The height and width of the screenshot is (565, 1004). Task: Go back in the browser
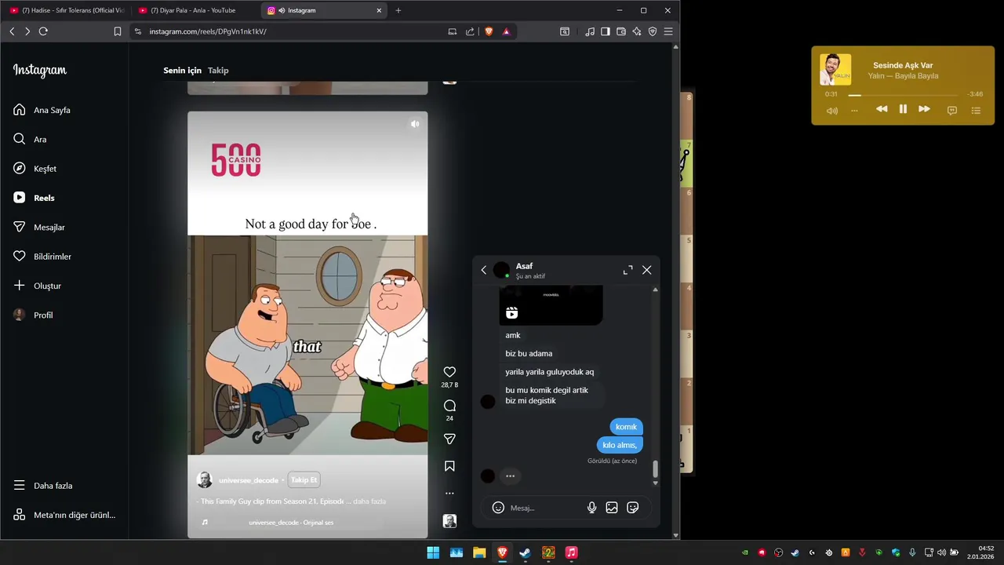pos(12,31)
